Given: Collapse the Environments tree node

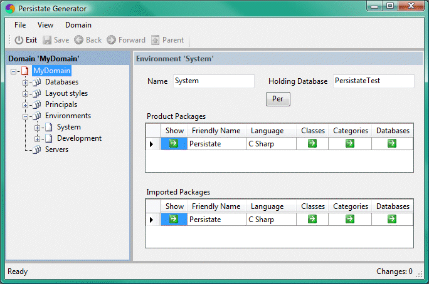Looking at the screenshot, I should pos(26,116).
